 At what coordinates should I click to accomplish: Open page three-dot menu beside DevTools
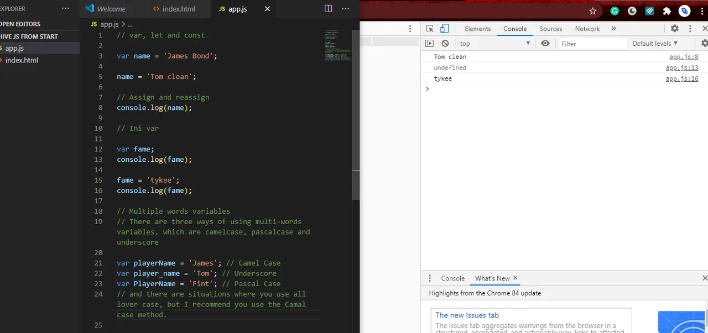(410, 29)
